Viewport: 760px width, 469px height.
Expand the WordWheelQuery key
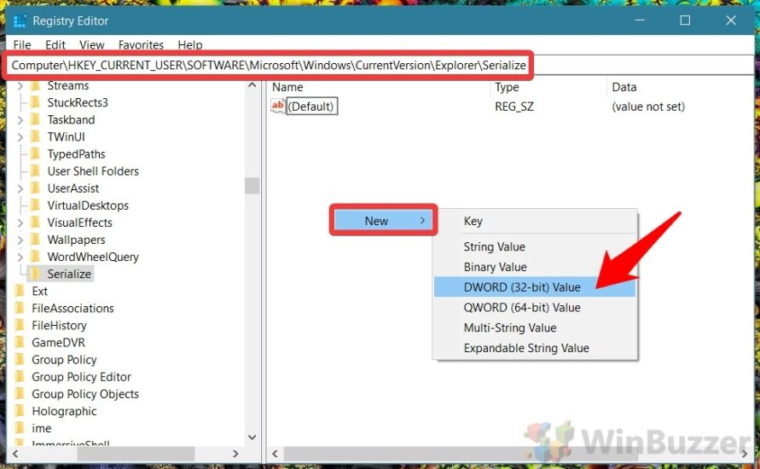[x=20, y=257]
